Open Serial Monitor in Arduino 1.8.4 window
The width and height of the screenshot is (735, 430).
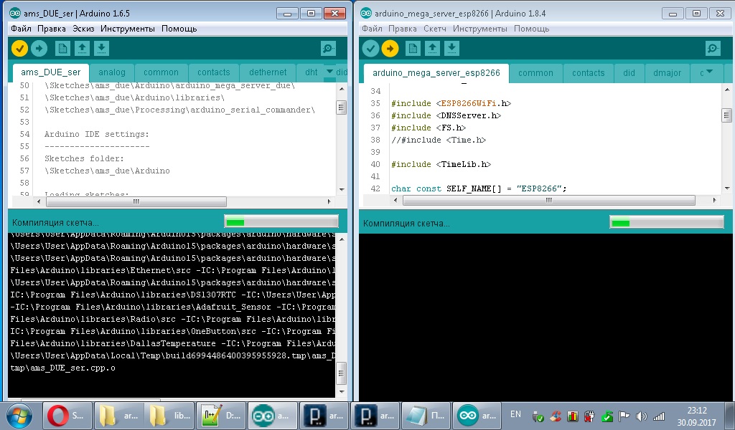[713, 49]
